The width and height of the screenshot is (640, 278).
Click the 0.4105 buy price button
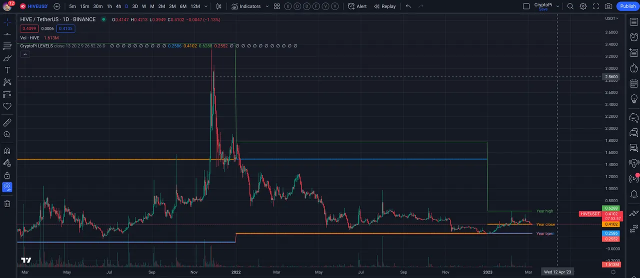click(x=65, y=29)
